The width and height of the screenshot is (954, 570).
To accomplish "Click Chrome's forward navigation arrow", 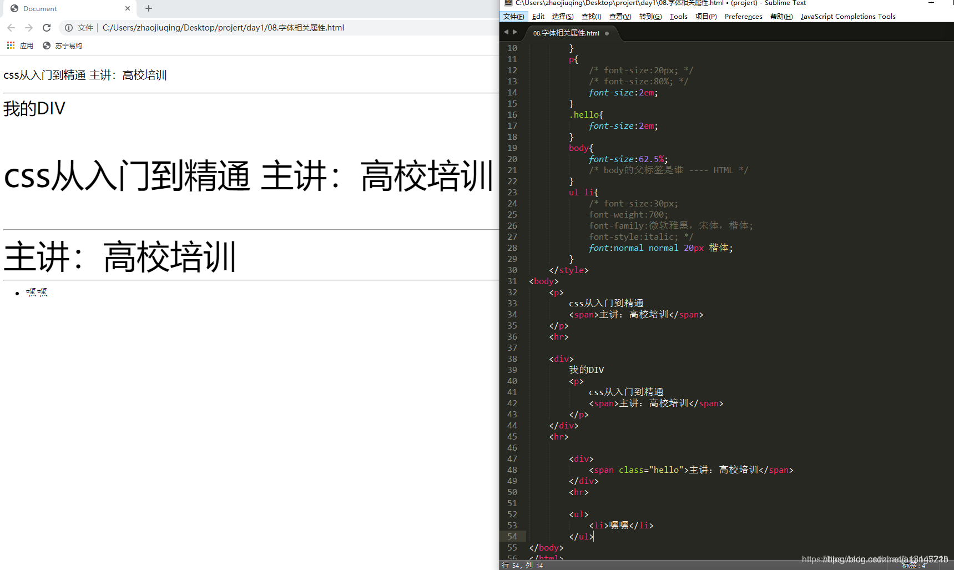I will click(x=29, y=28).
